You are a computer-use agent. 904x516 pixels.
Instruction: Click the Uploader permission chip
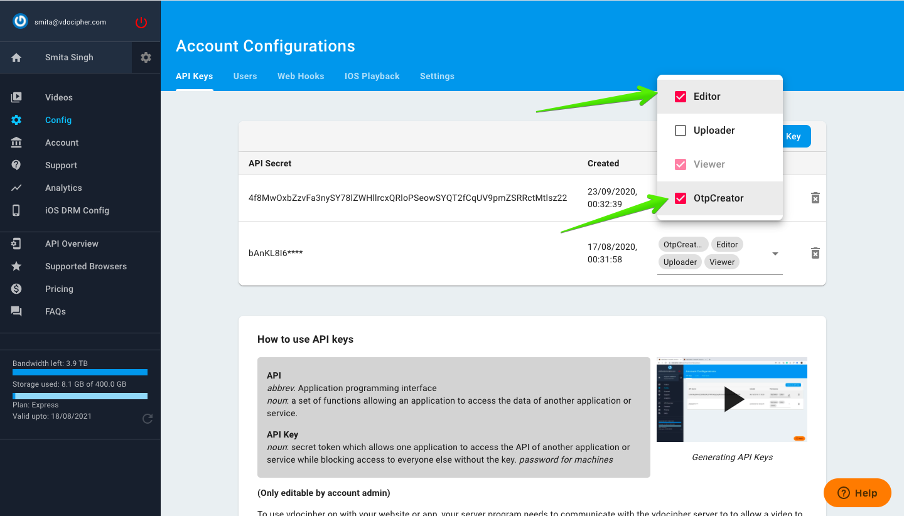680,262
